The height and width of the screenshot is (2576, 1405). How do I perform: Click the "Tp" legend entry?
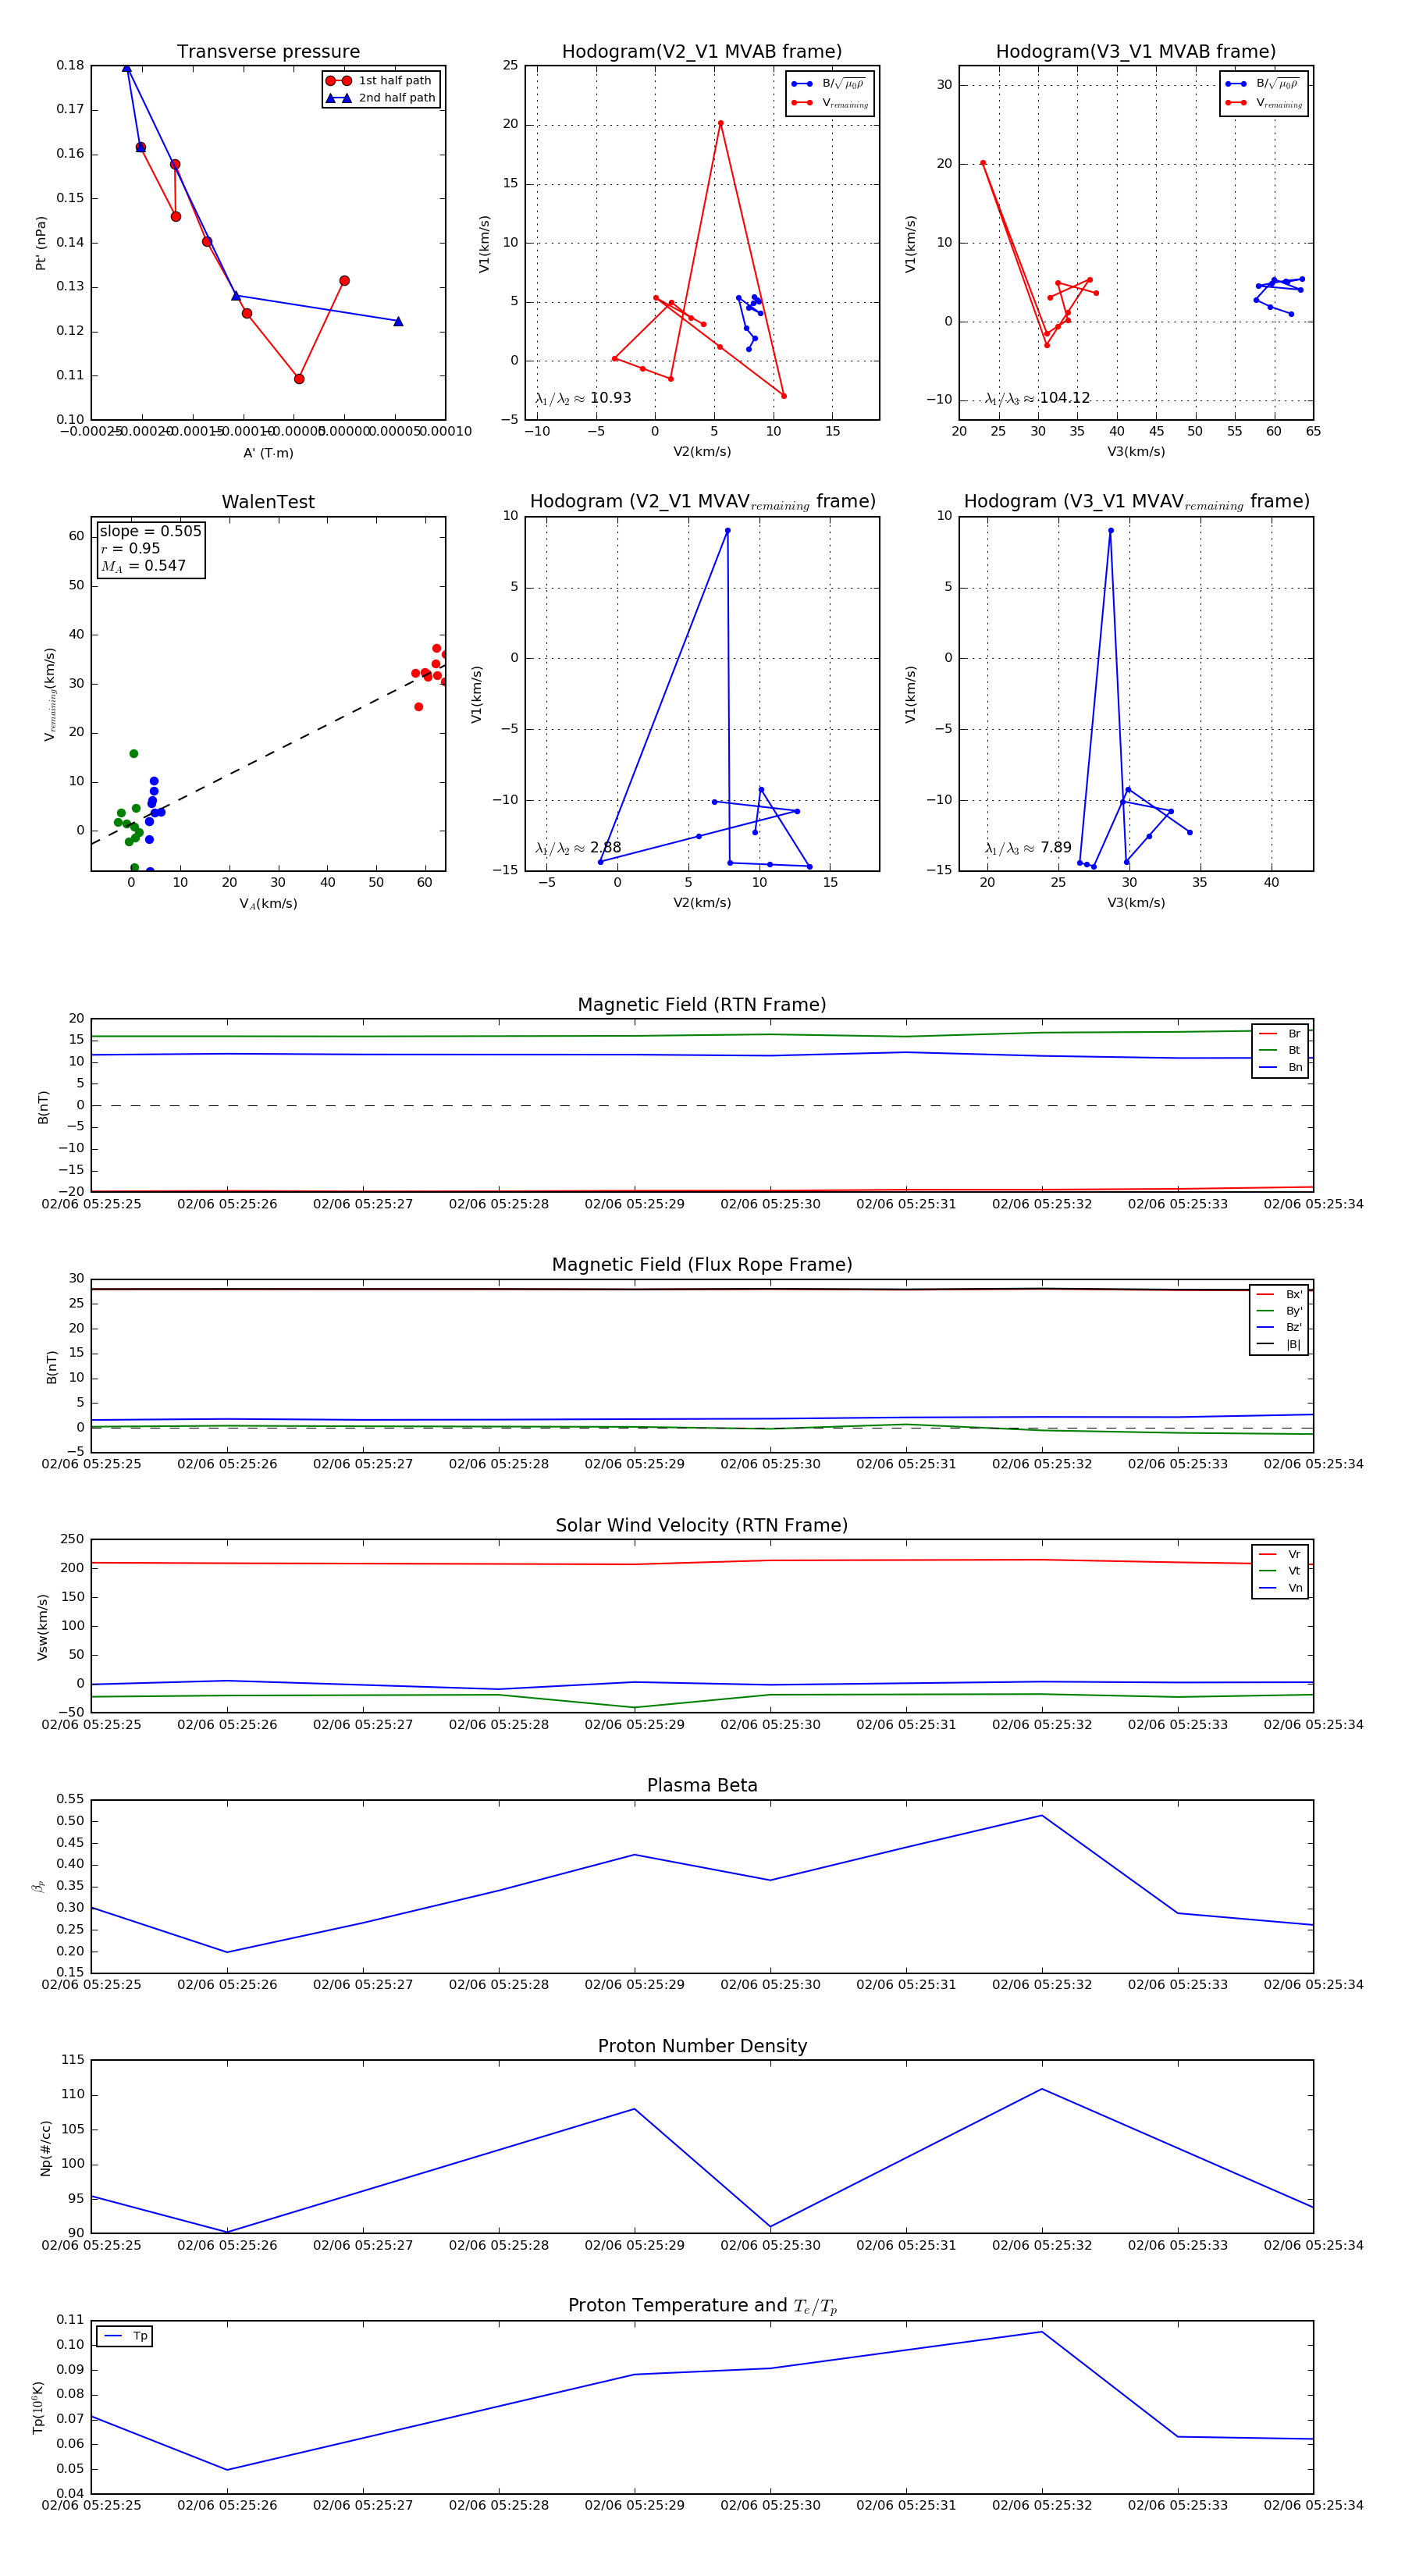pos(125,2336)
